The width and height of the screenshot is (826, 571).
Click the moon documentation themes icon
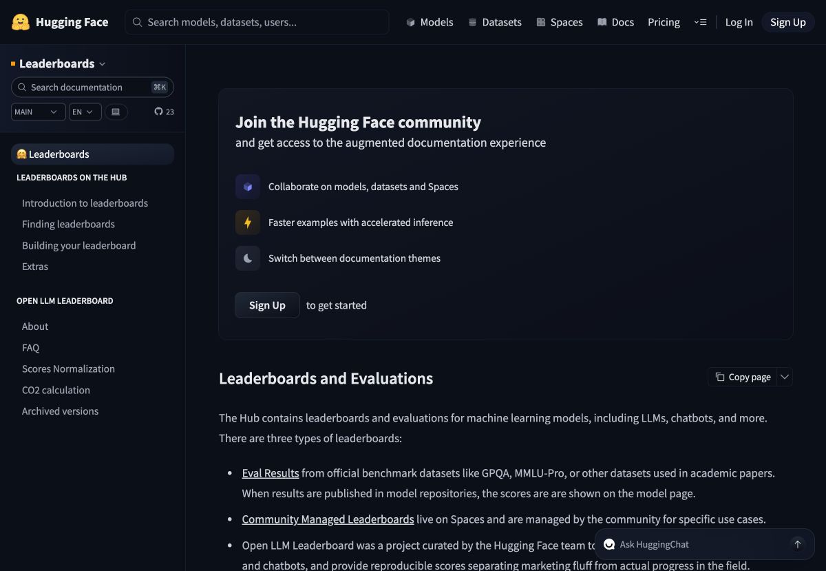[248, 258]
